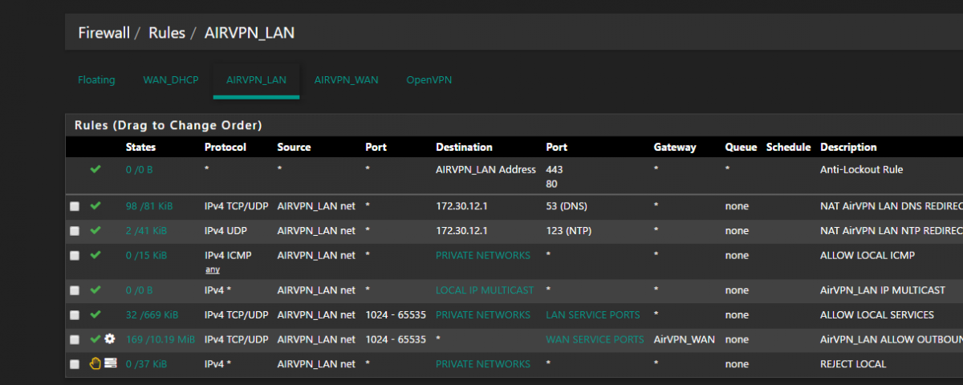
Task: Click 'IPv4 UDP' protocol cell
Action: point(227,231)
